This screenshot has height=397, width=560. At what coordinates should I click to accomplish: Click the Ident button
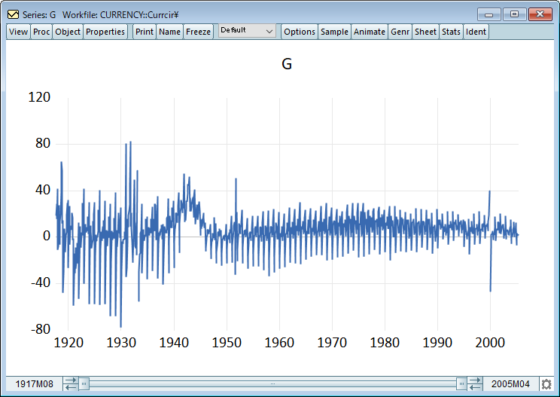click(476, 32)
